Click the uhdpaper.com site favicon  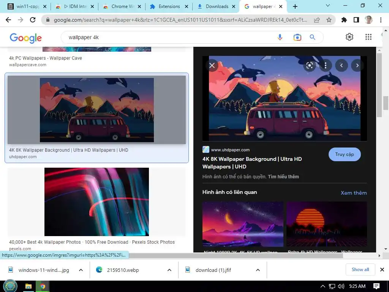pyautogui.click(x=206, y=149)
